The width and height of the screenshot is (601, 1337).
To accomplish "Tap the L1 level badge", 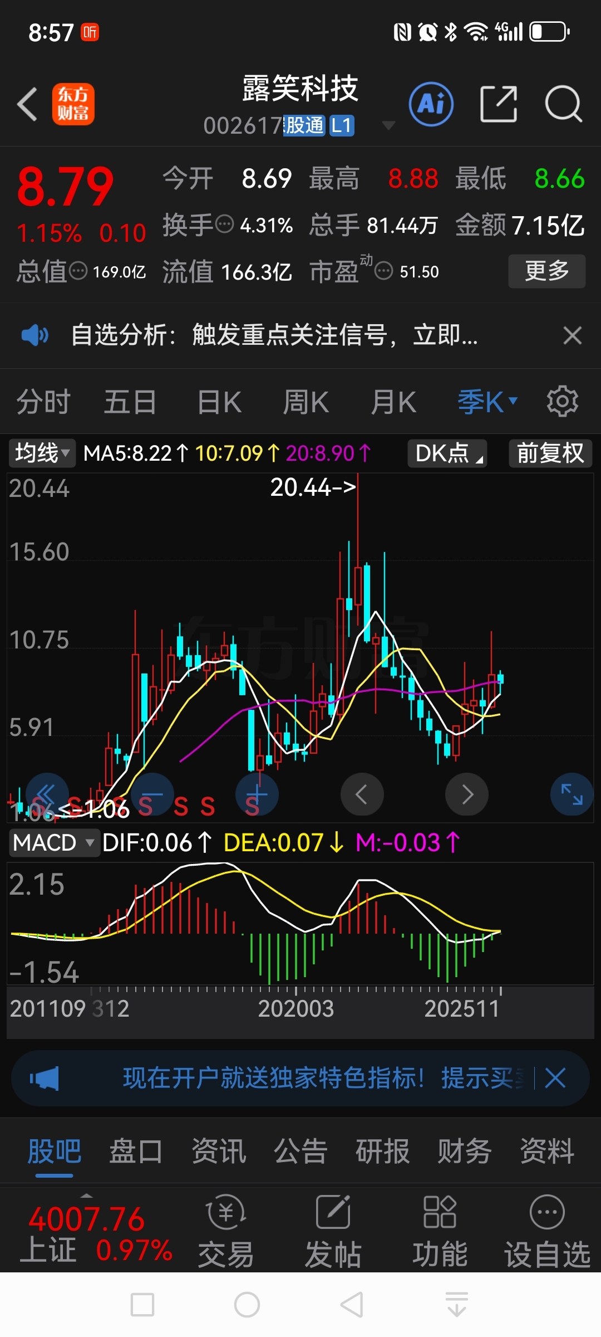I will coord(342,125).
